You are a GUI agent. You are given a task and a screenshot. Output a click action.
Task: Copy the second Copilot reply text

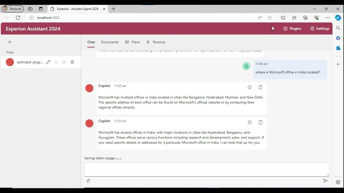(x=260, y=122)
